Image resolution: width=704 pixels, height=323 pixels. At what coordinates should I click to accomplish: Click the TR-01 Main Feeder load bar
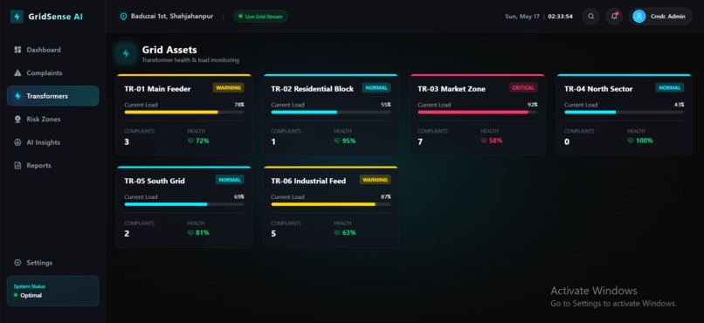pos(184,112)
